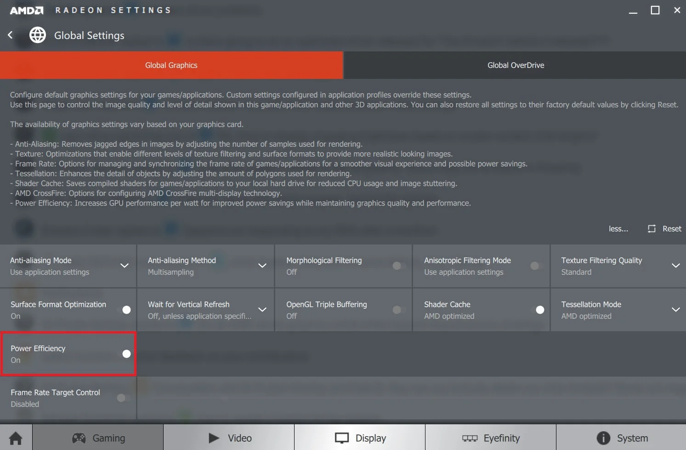The image size is (686, 450).
Task: Open Texture Filtering Quality dropdown
Action: [x=675, y=266]
